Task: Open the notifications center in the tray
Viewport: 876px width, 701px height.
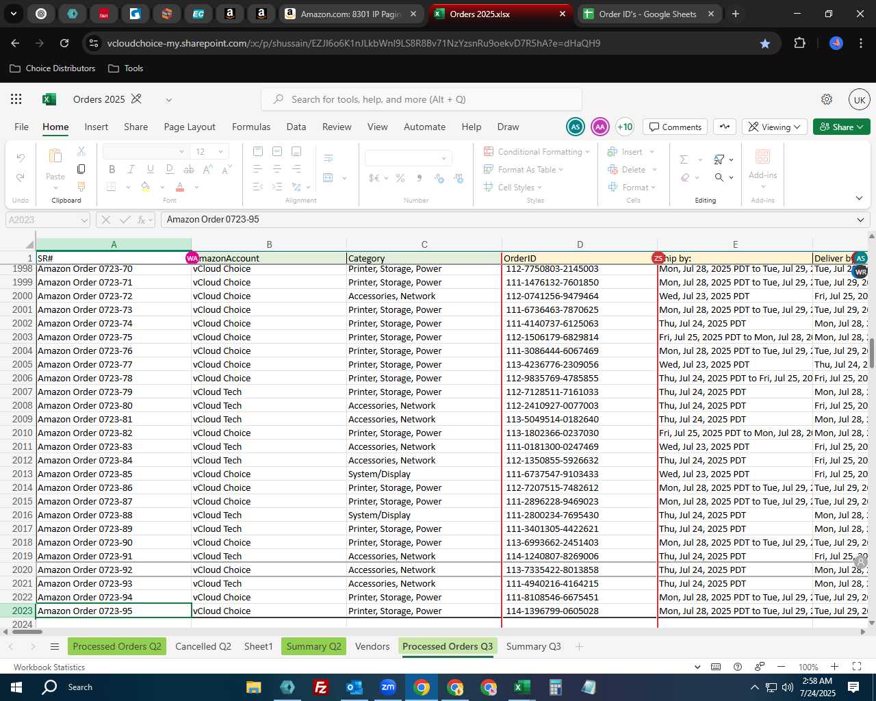Action: pyautogui.click(x=853, y=687)
